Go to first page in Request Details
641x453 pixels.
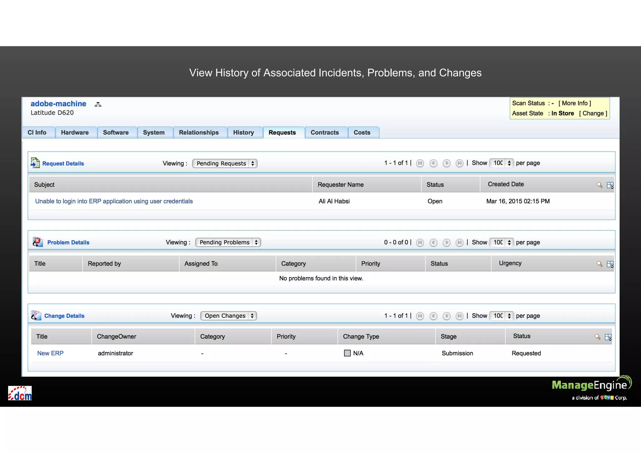coord(420,163)
